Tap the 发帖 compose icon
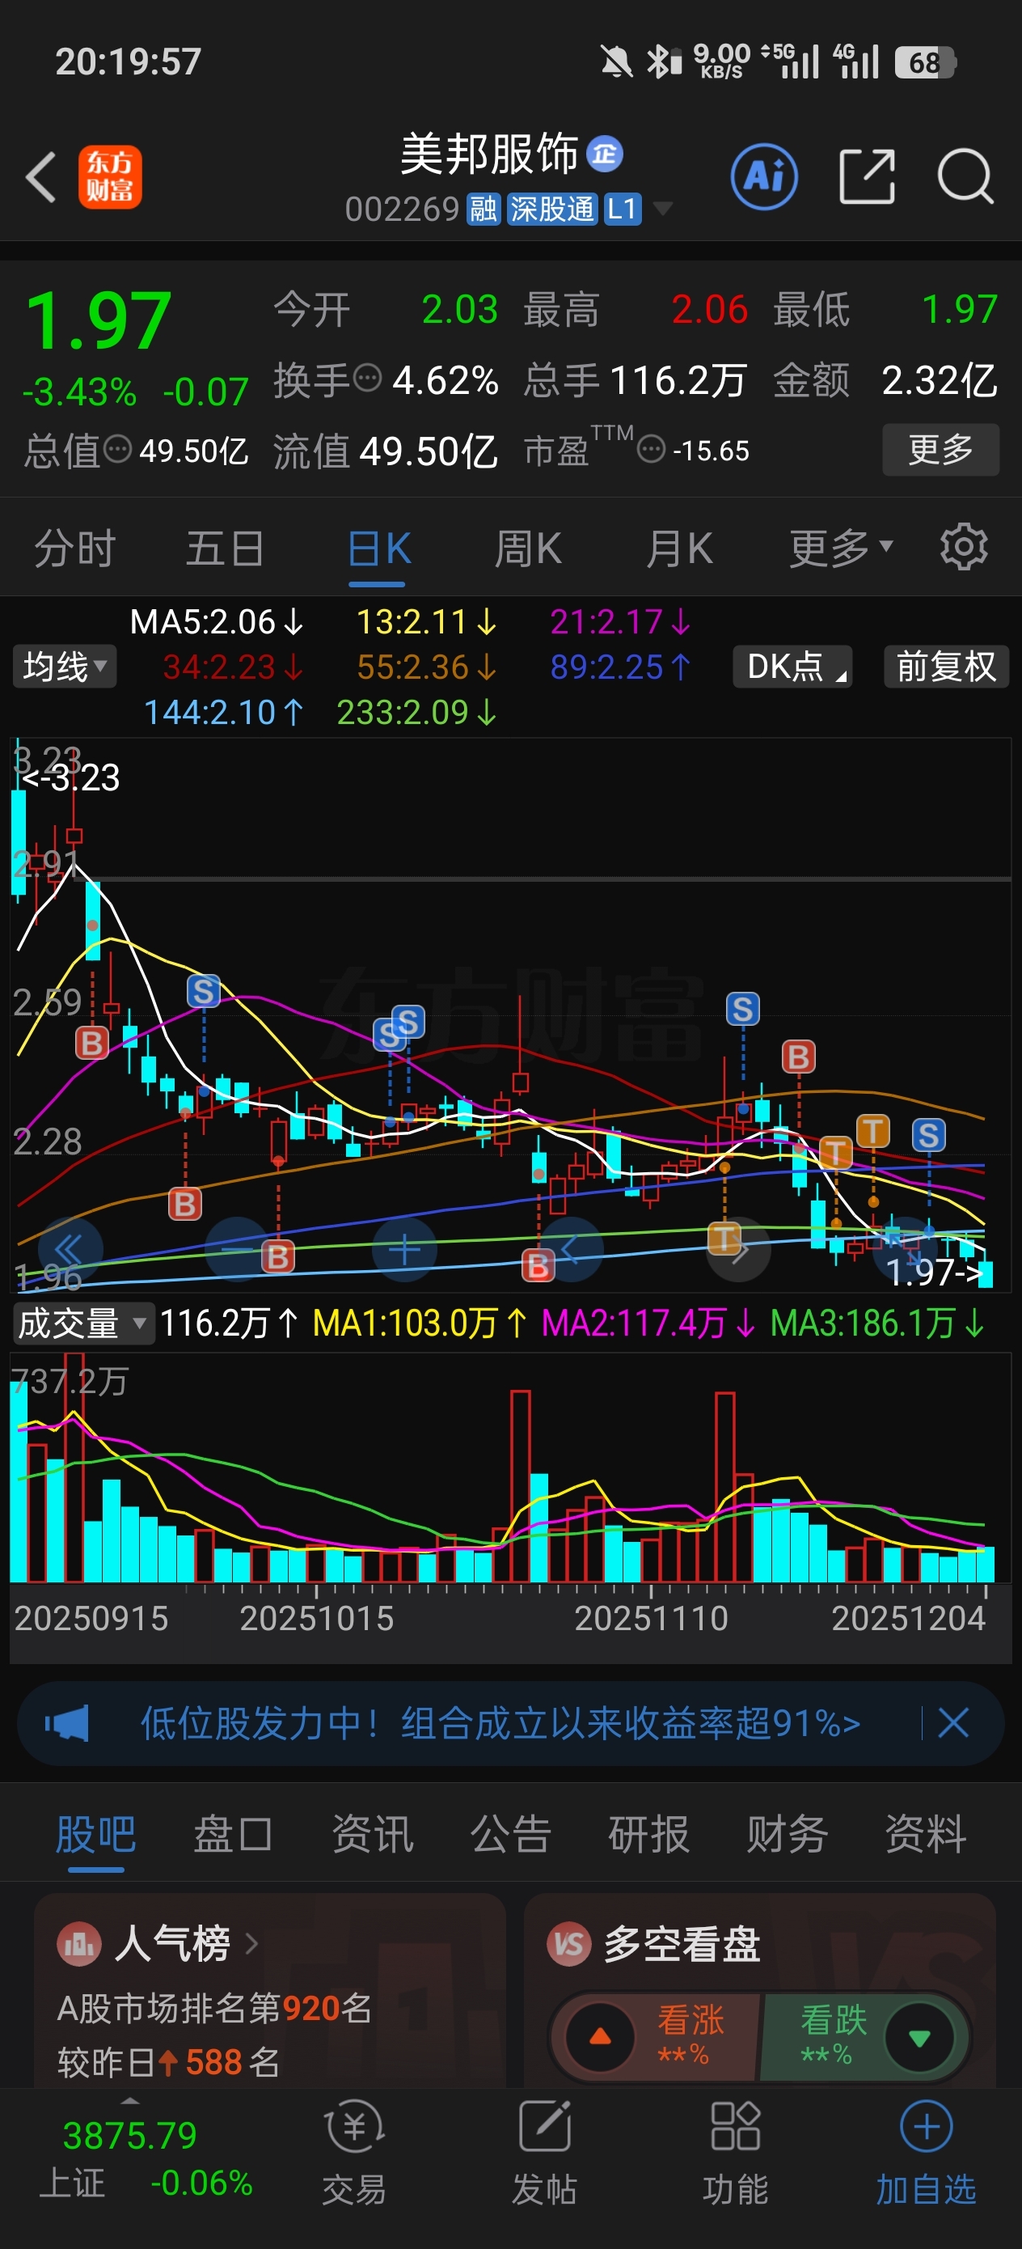 point(545,2127)
